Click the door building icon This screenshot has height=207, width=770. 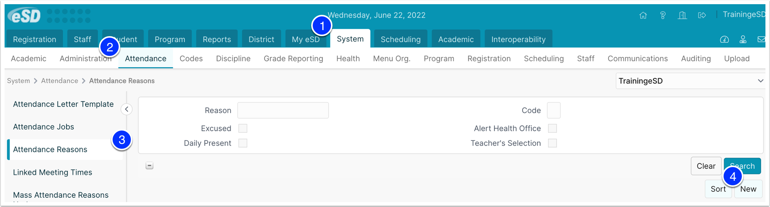682,15
